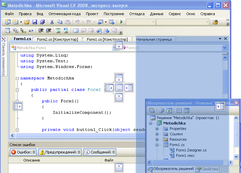Open the Оптимизация кода menu
The image size is (241, 173).
[x=65, y=14]
